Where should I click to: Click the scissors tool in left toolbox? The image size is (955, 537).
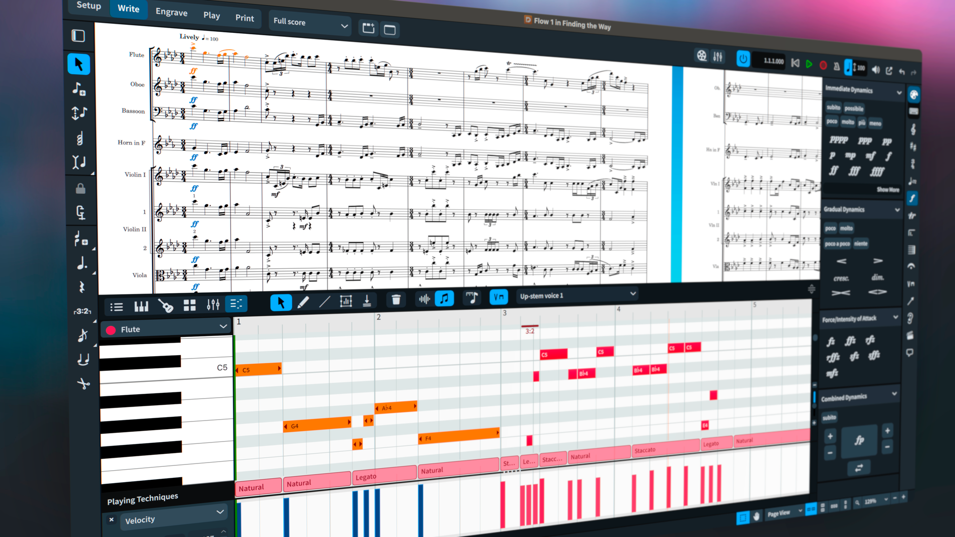pos(83,384)
